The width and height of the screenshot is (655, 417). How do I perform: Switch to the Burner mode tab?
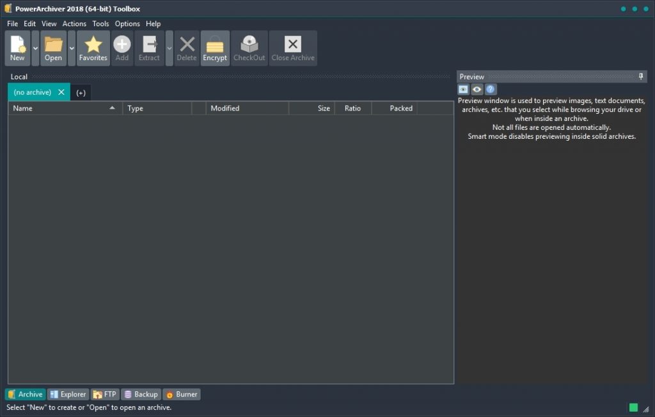click(182, 395)
